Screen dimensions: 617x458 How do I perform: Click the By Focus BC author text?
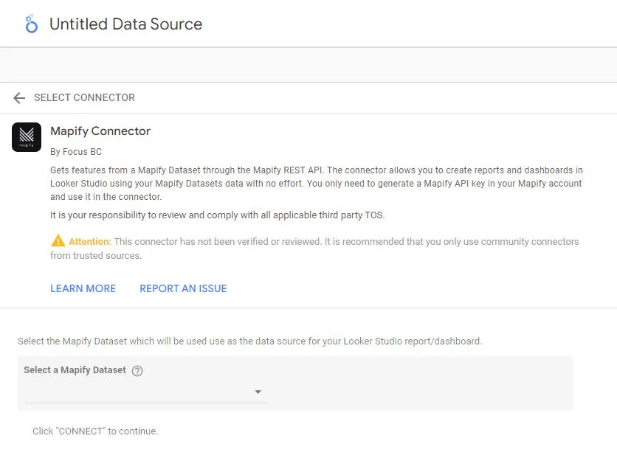[76, 152]
